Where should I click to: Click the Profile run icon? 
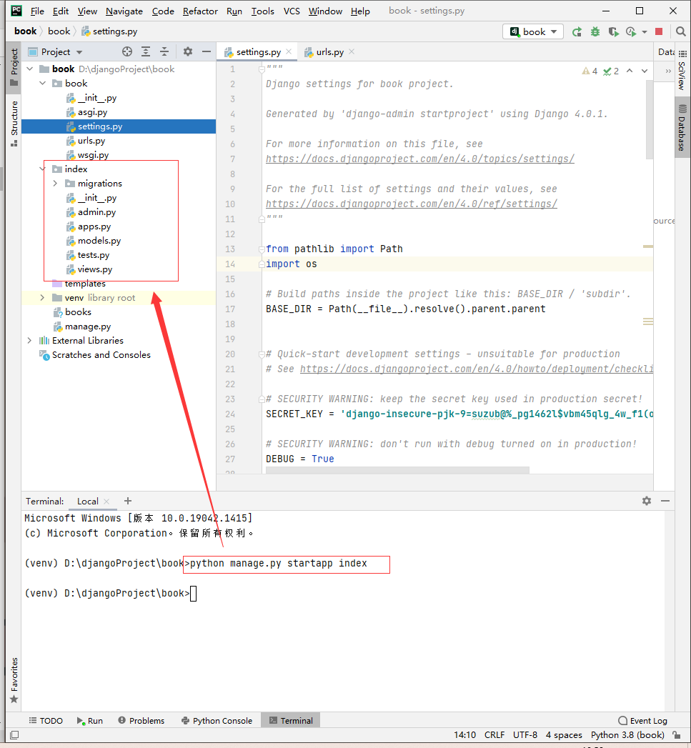[x=631, y=32]
